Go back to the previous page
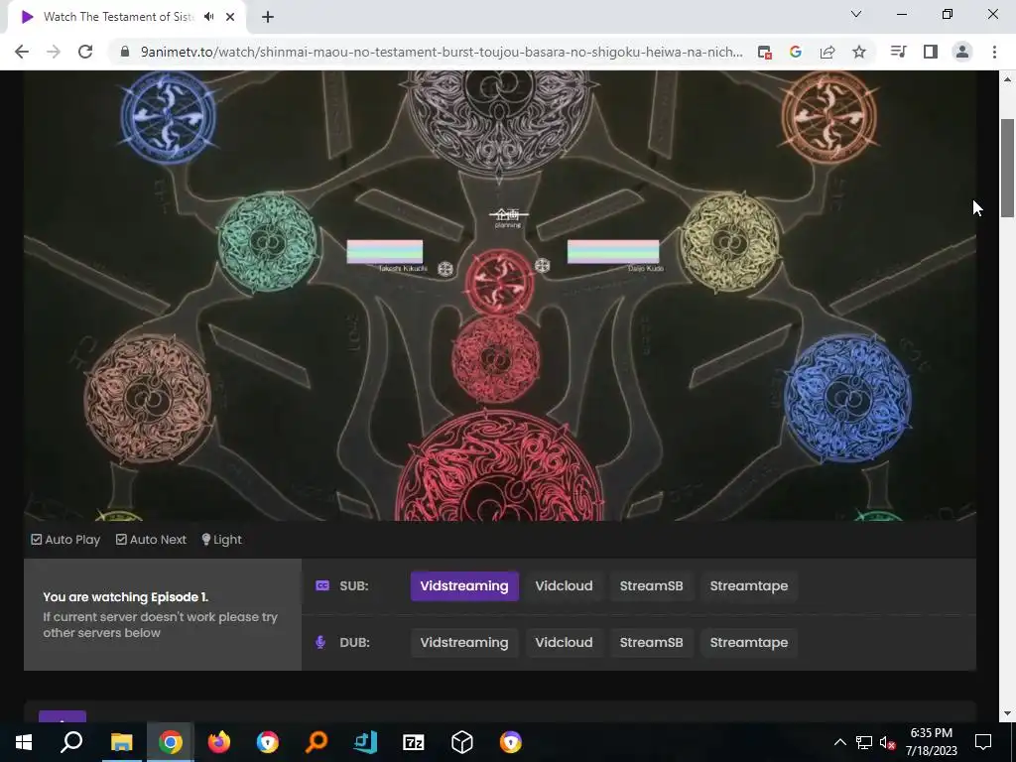Screen dimensions: 1016x762 click(22, 52)
